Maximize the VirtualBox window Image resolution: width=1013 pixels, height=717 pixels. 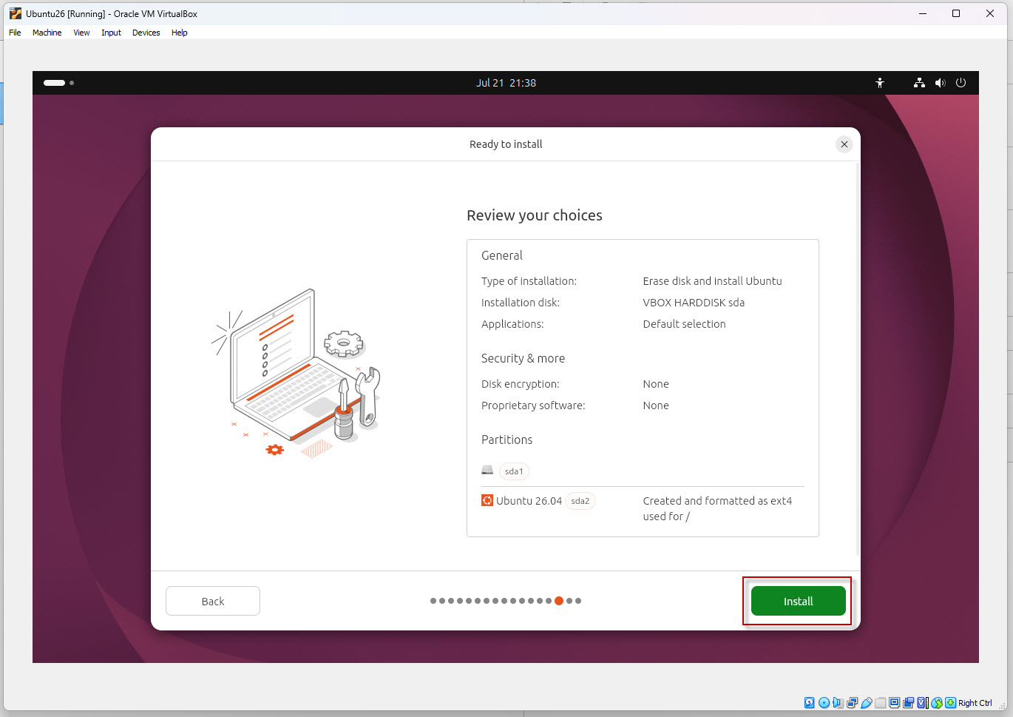point(956,13)
